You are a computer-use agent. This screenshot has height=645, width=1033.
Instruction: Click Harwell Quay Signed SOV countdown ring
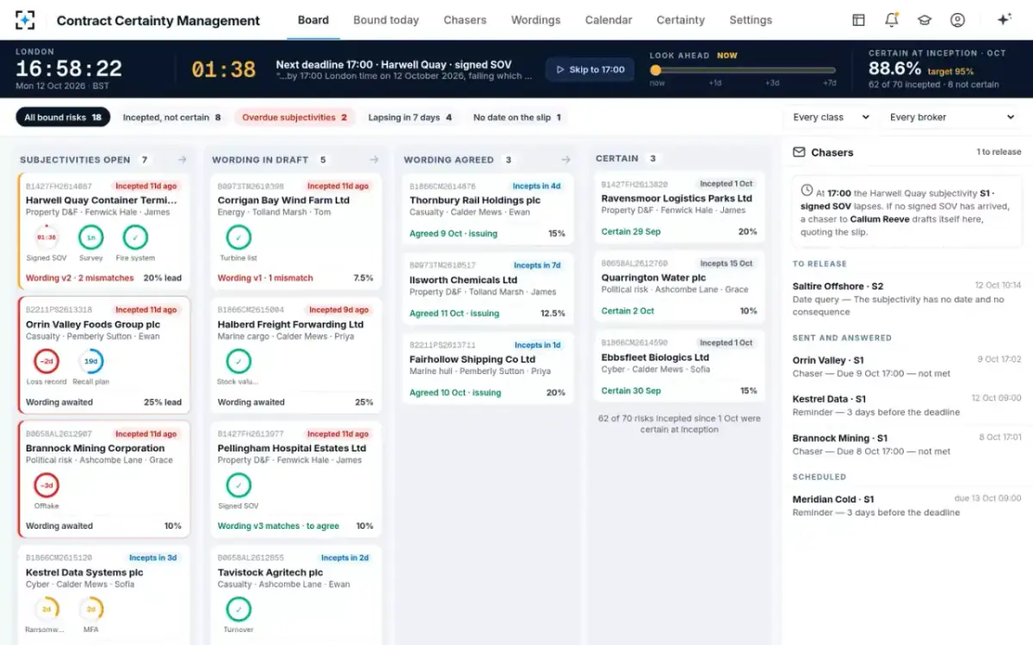pyautogui.click(x=46, y=236)
